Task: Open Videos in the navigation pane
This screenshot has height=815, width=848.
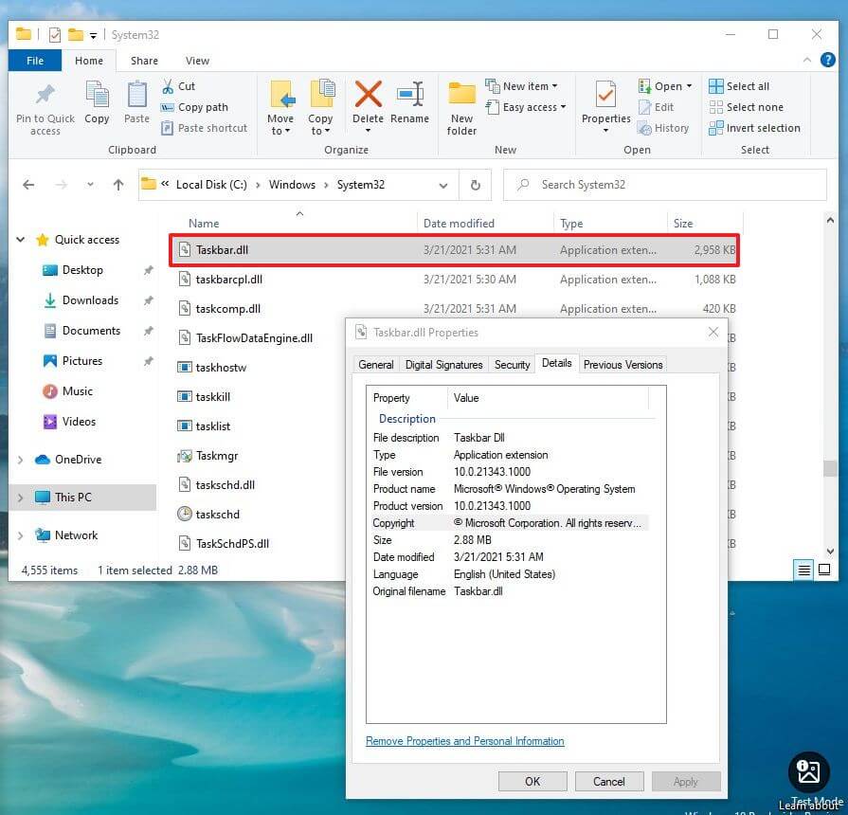Action: coord(79,422)
